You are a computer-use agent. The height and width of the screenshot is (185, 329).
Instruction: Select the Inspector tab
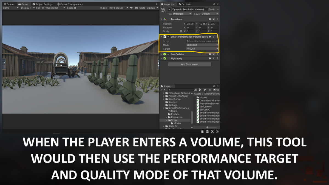(x=168, y=4)
